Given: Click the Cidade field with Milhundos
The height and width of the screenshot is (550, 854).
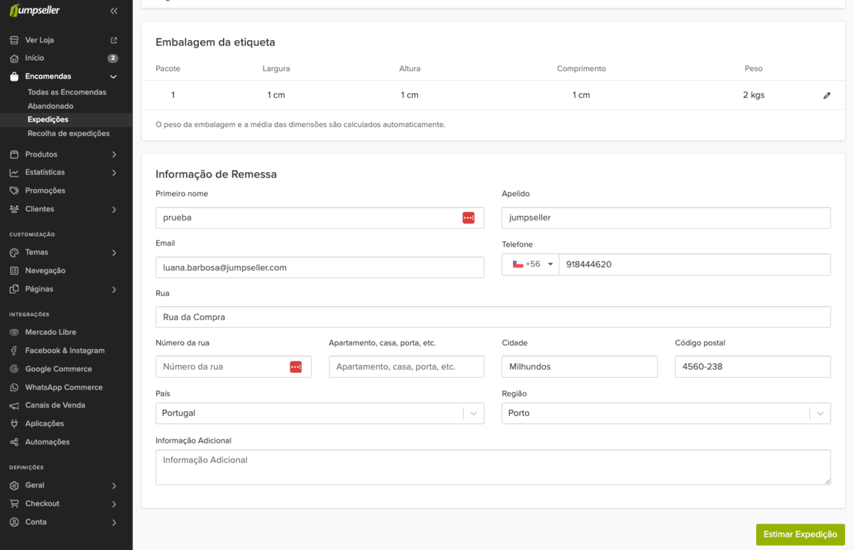Looking at the screenshot, I should pyautogui.click(x=580, y=367).
